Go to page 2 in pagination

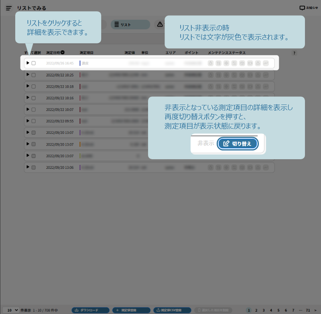point(256,310)
